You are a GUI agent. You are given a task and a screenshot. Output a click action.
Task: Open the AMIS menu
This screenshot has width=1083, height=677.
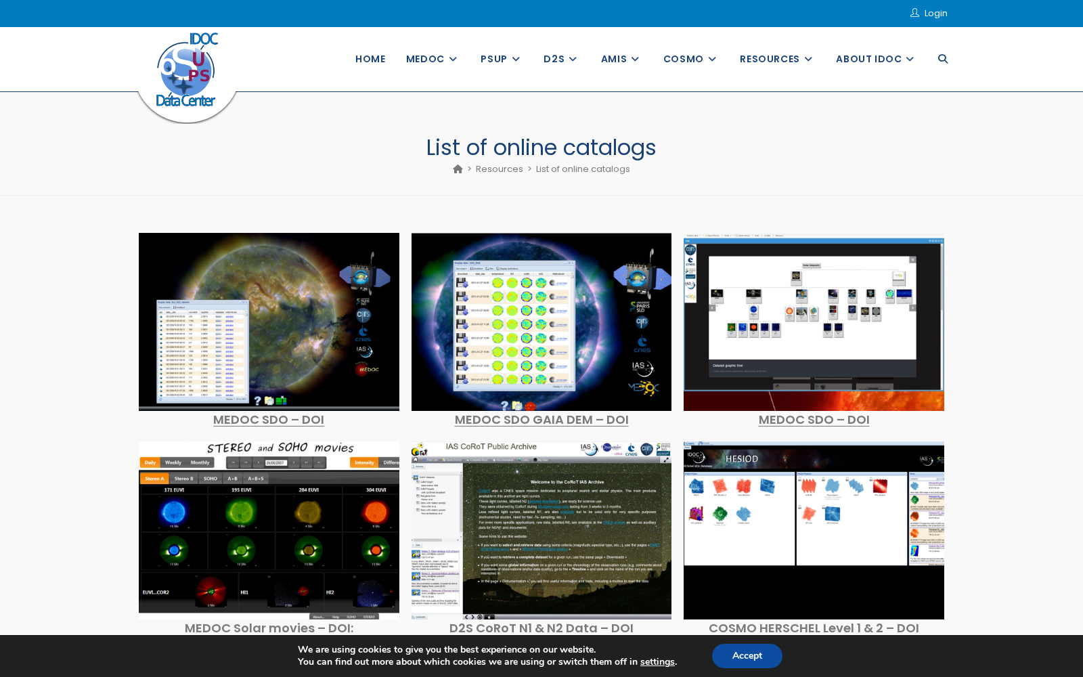click(x=614, y=59)
